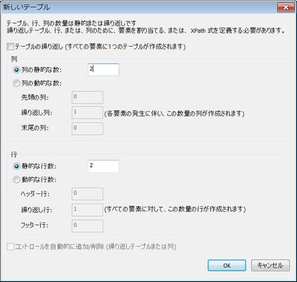Click the 繰り返し行 number field
Screen dimensions: 297x282
(x=88, y=210)
